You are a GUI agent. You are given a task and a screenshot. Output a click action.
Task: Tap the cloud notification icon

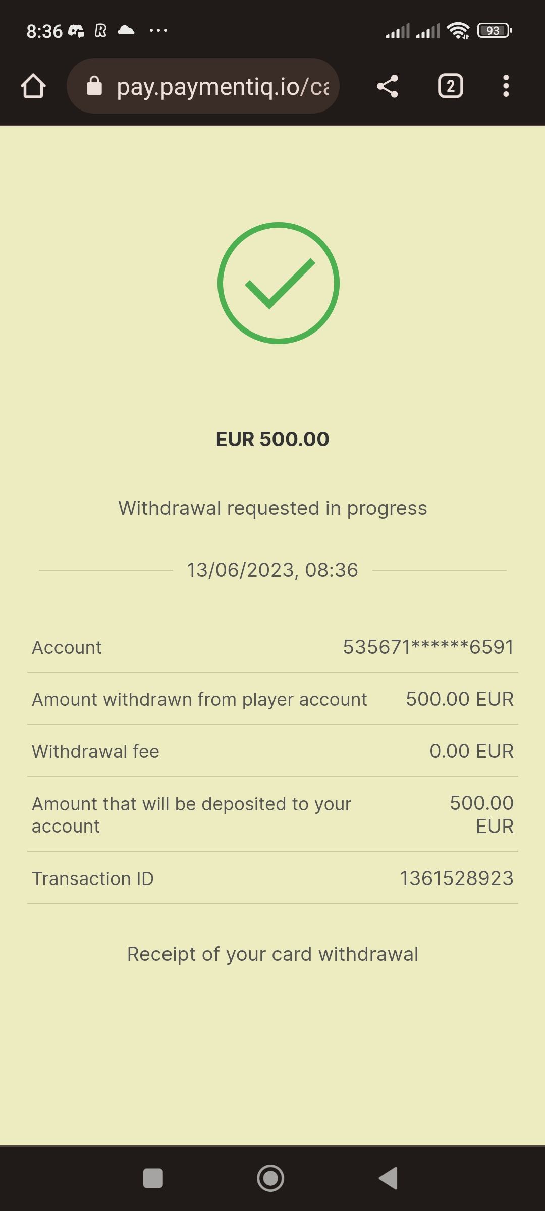pos(126,31)
